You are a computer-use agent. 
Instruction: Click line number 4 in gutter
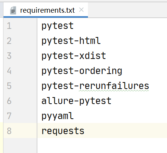pyautogui.click(x=9, y=71)
